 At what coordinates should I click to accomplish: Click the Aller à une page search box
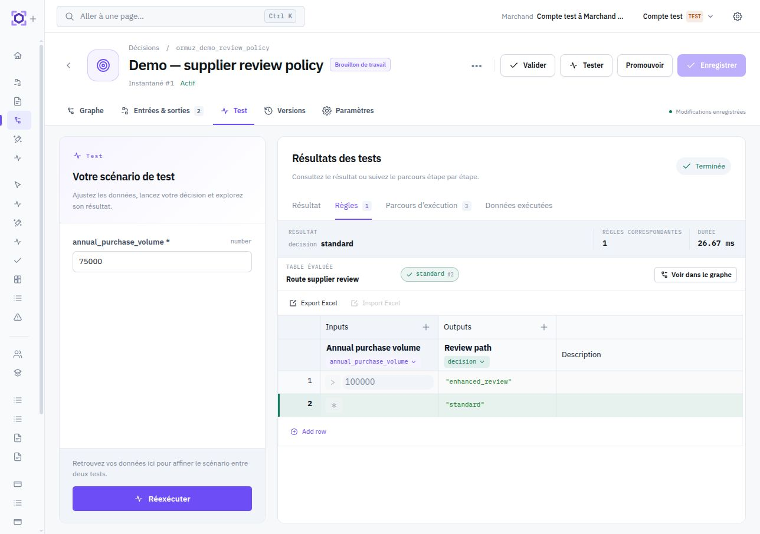tap(181, 17)
